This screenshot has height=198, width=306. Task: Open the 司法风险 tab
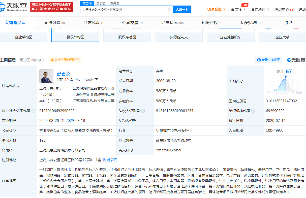[55, 23]
